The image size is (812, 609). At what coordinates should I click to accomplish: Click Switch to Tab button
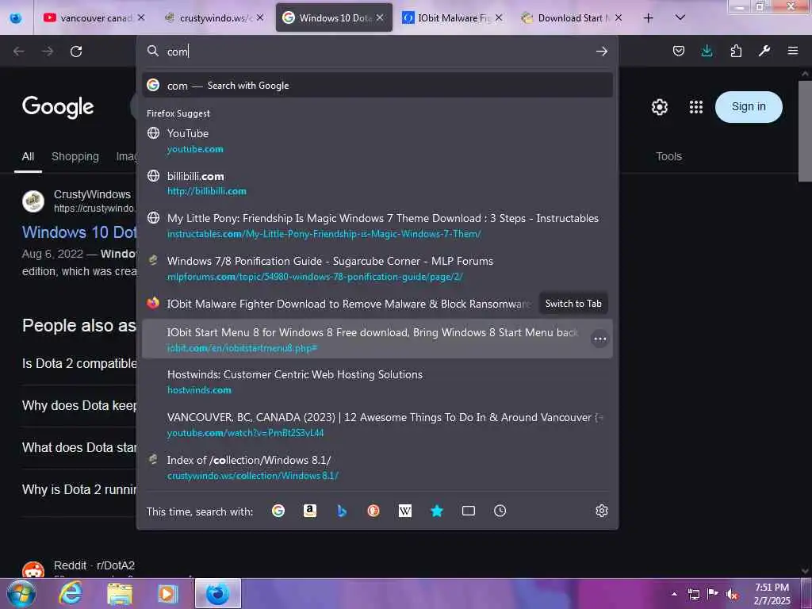tap(573, 304)
